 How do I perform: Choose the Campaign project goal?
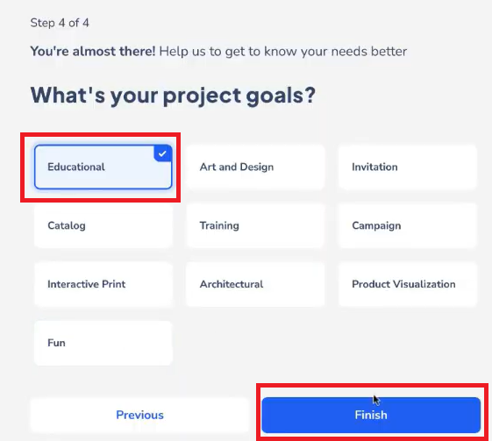coord(408,225)
